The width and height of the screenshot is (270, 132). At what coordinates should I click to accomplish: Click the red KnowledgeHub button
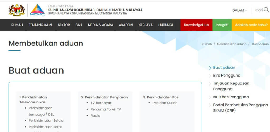[x=196, y=25]
